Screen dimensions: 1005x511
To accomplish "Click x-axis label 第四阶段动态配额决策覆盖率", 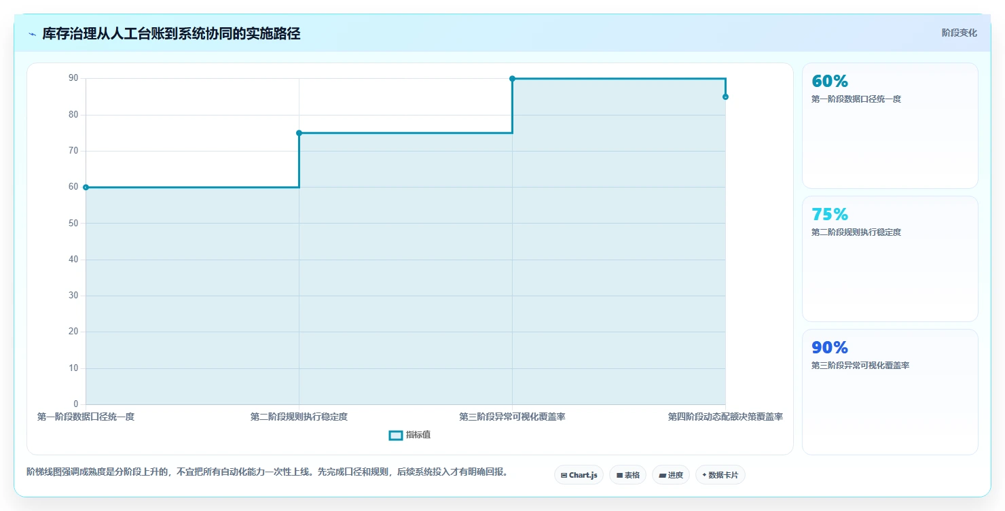I will (x=725, y=417).
